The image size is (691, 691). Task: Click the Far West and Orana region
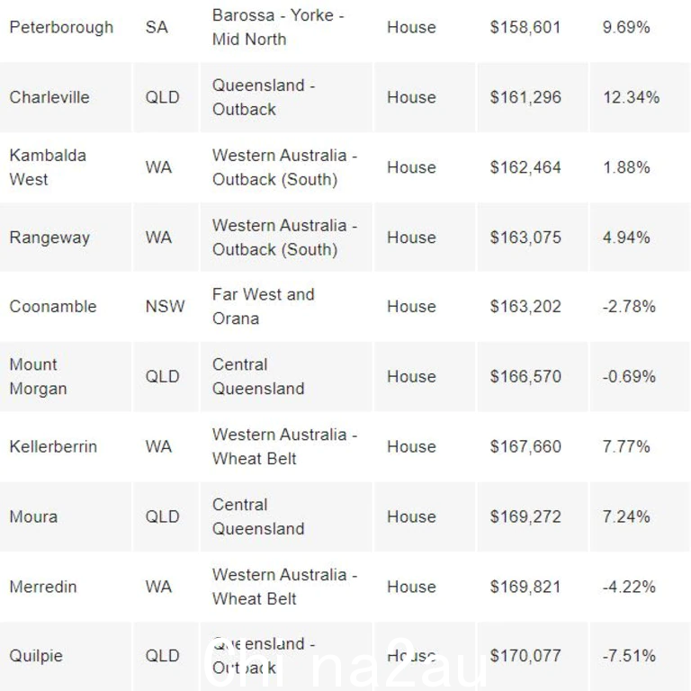pyautogui.click(x=263, y=306)
